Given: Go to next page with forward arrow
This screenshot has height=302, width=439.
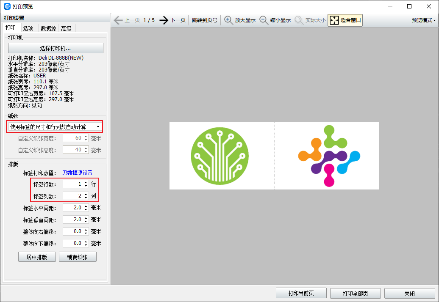Looking at the screenshot, I should click(x=164, y=20).
